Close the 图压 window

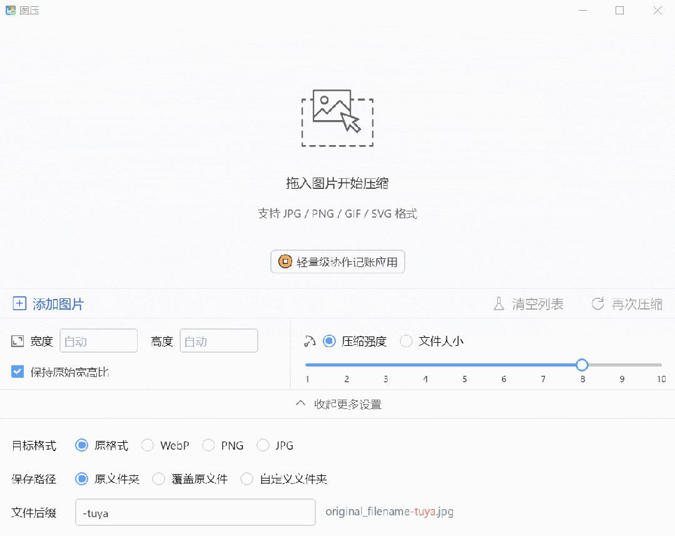657,11
